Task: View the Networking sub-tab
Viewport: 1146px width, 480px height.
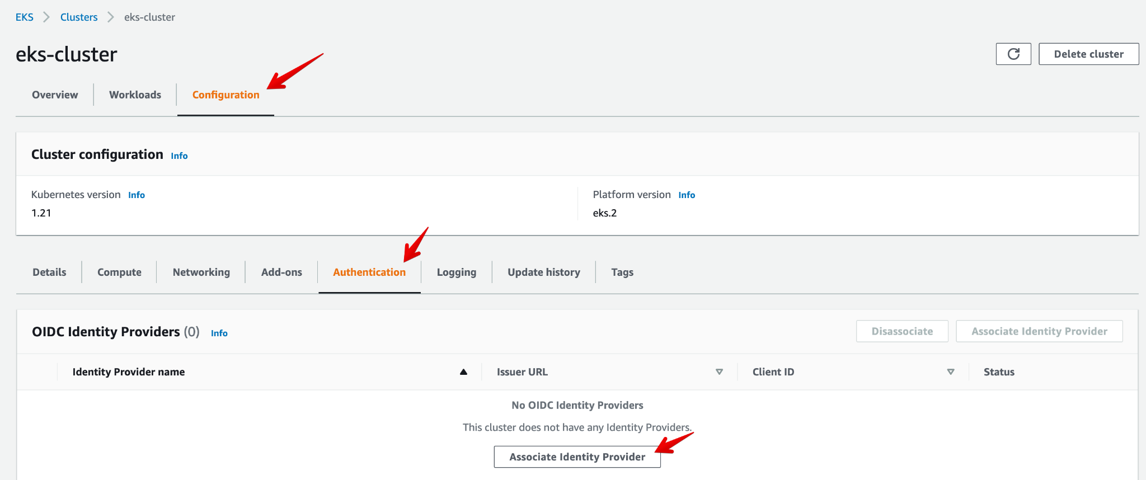Action: tap(201, 272)
